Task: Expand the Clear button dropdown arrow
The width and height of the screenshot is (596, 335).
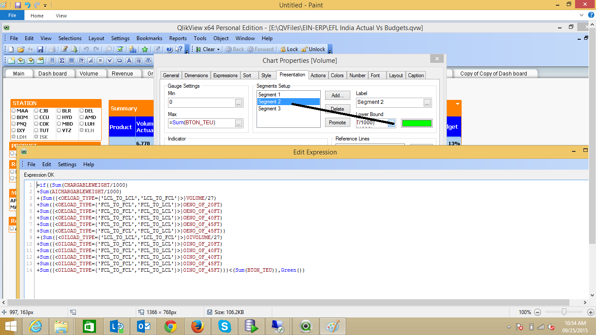Action: click(219, 49)
